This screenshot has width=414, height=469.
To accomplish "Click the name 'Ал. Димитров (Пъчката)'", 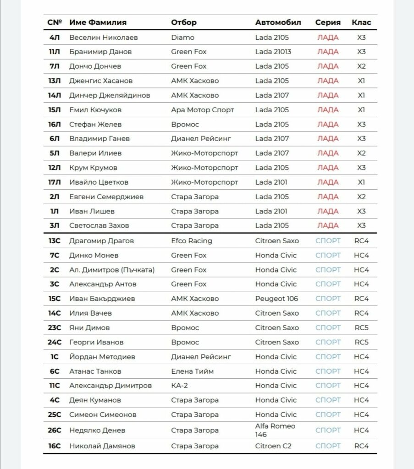I will (x=112, y=270).
